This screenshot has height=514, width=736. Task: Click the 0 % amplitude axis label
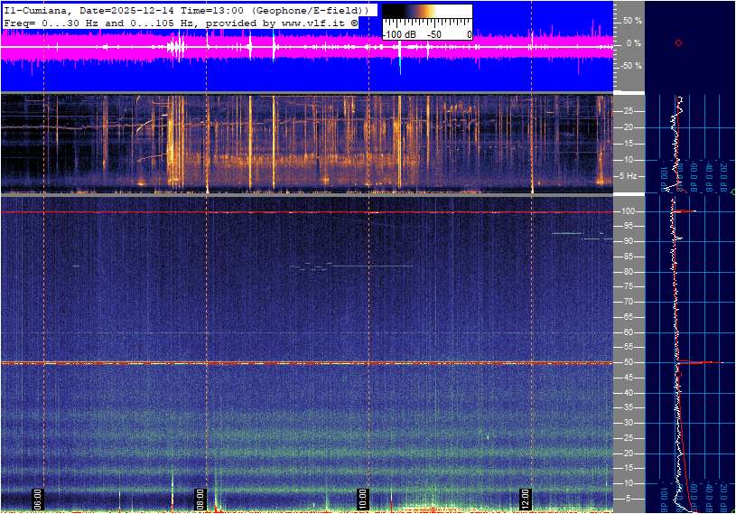[633, 42]
